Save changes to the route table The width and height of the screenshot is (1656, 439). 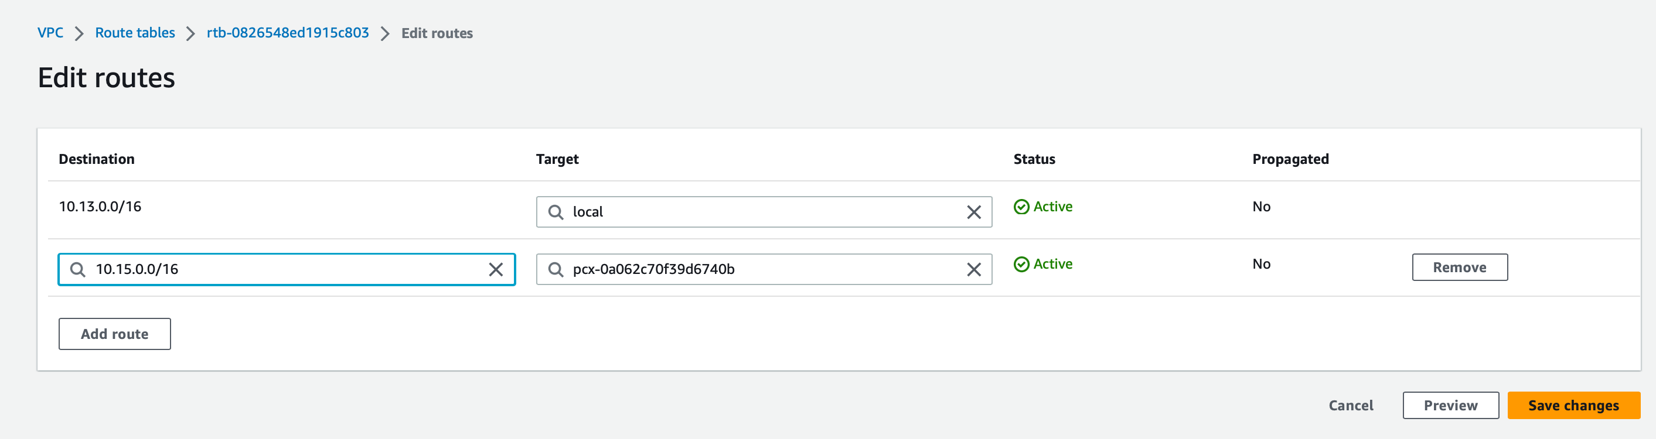[1573, 406]
